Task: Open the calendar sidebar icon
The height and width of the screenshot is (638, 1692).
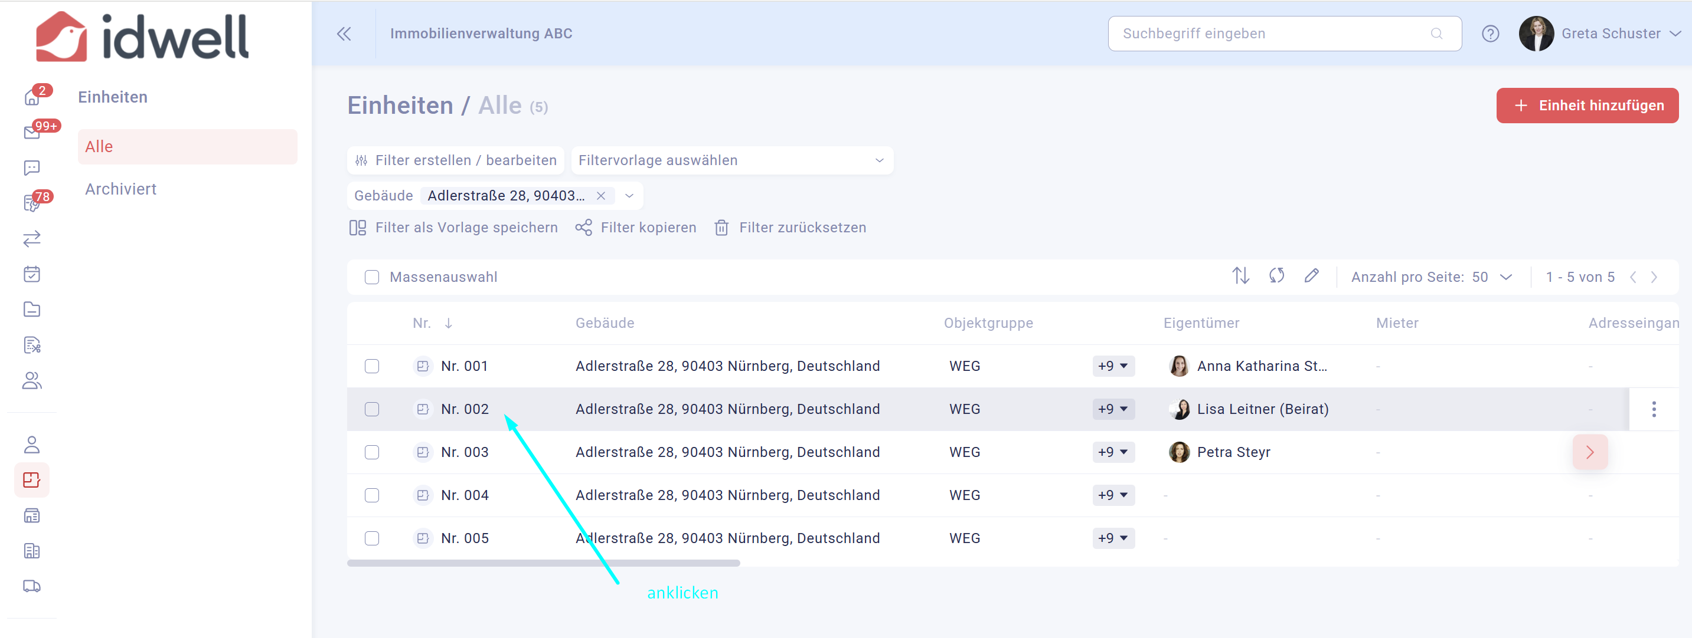Action: [31, 274]
